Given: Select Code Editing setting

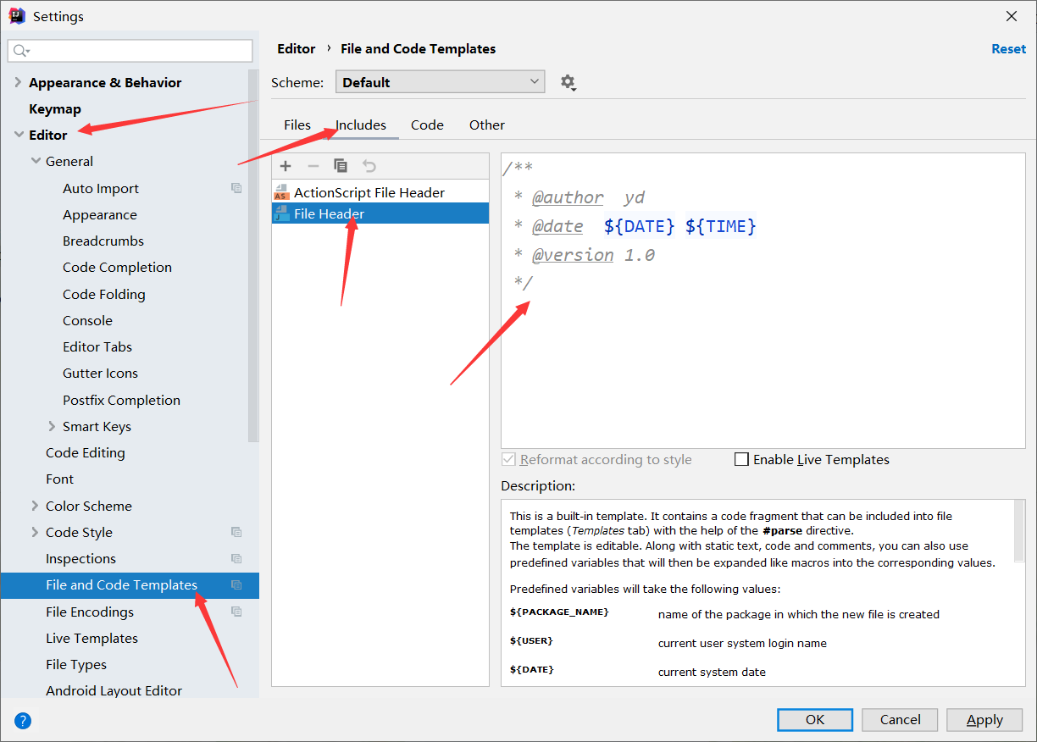Looking at the screenshot, I should (86, 452).
